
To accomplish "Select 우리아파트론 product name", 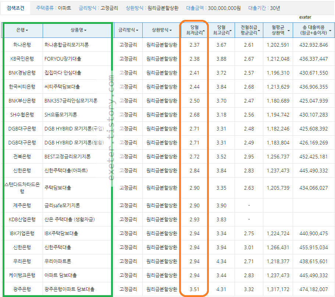I will click(x=58, y=261).
